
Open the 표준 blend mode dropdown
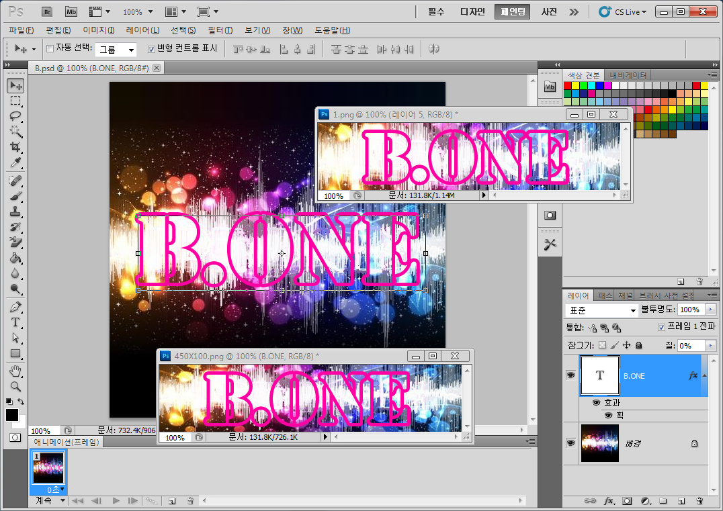602,310
